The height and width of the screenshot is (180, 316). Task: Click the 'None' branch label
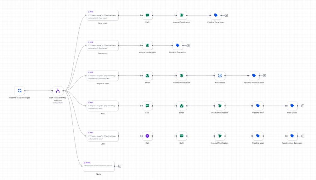(99, 174)
